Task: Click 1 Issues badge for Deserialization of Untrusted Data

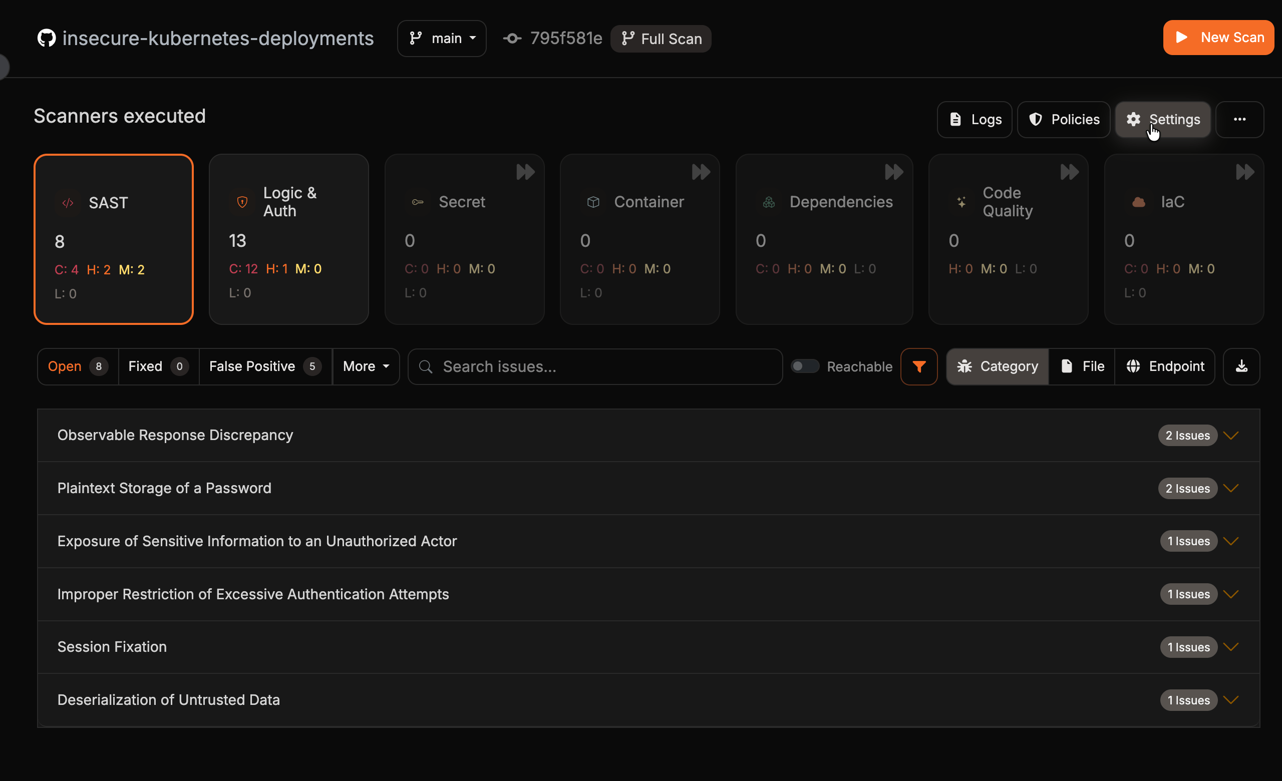Action: [1188, 700]
